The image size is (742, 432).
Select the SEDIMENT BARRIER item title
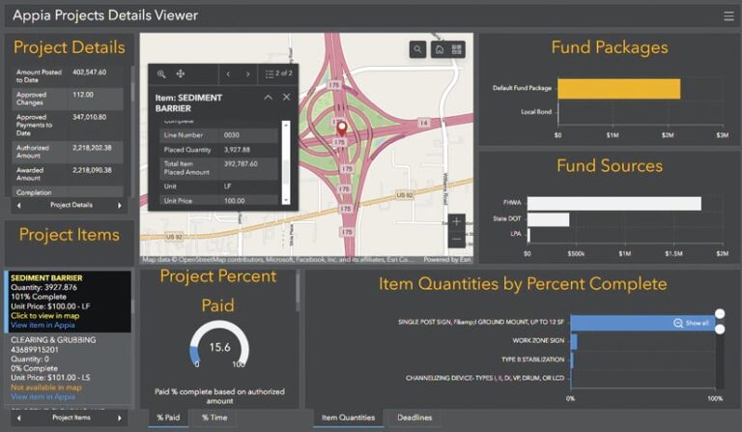(46, 277)
